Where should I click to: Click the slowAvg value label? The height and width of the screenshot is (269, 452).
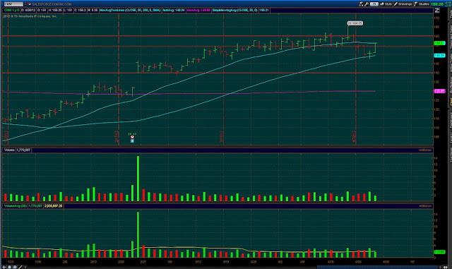pos(198,10)
